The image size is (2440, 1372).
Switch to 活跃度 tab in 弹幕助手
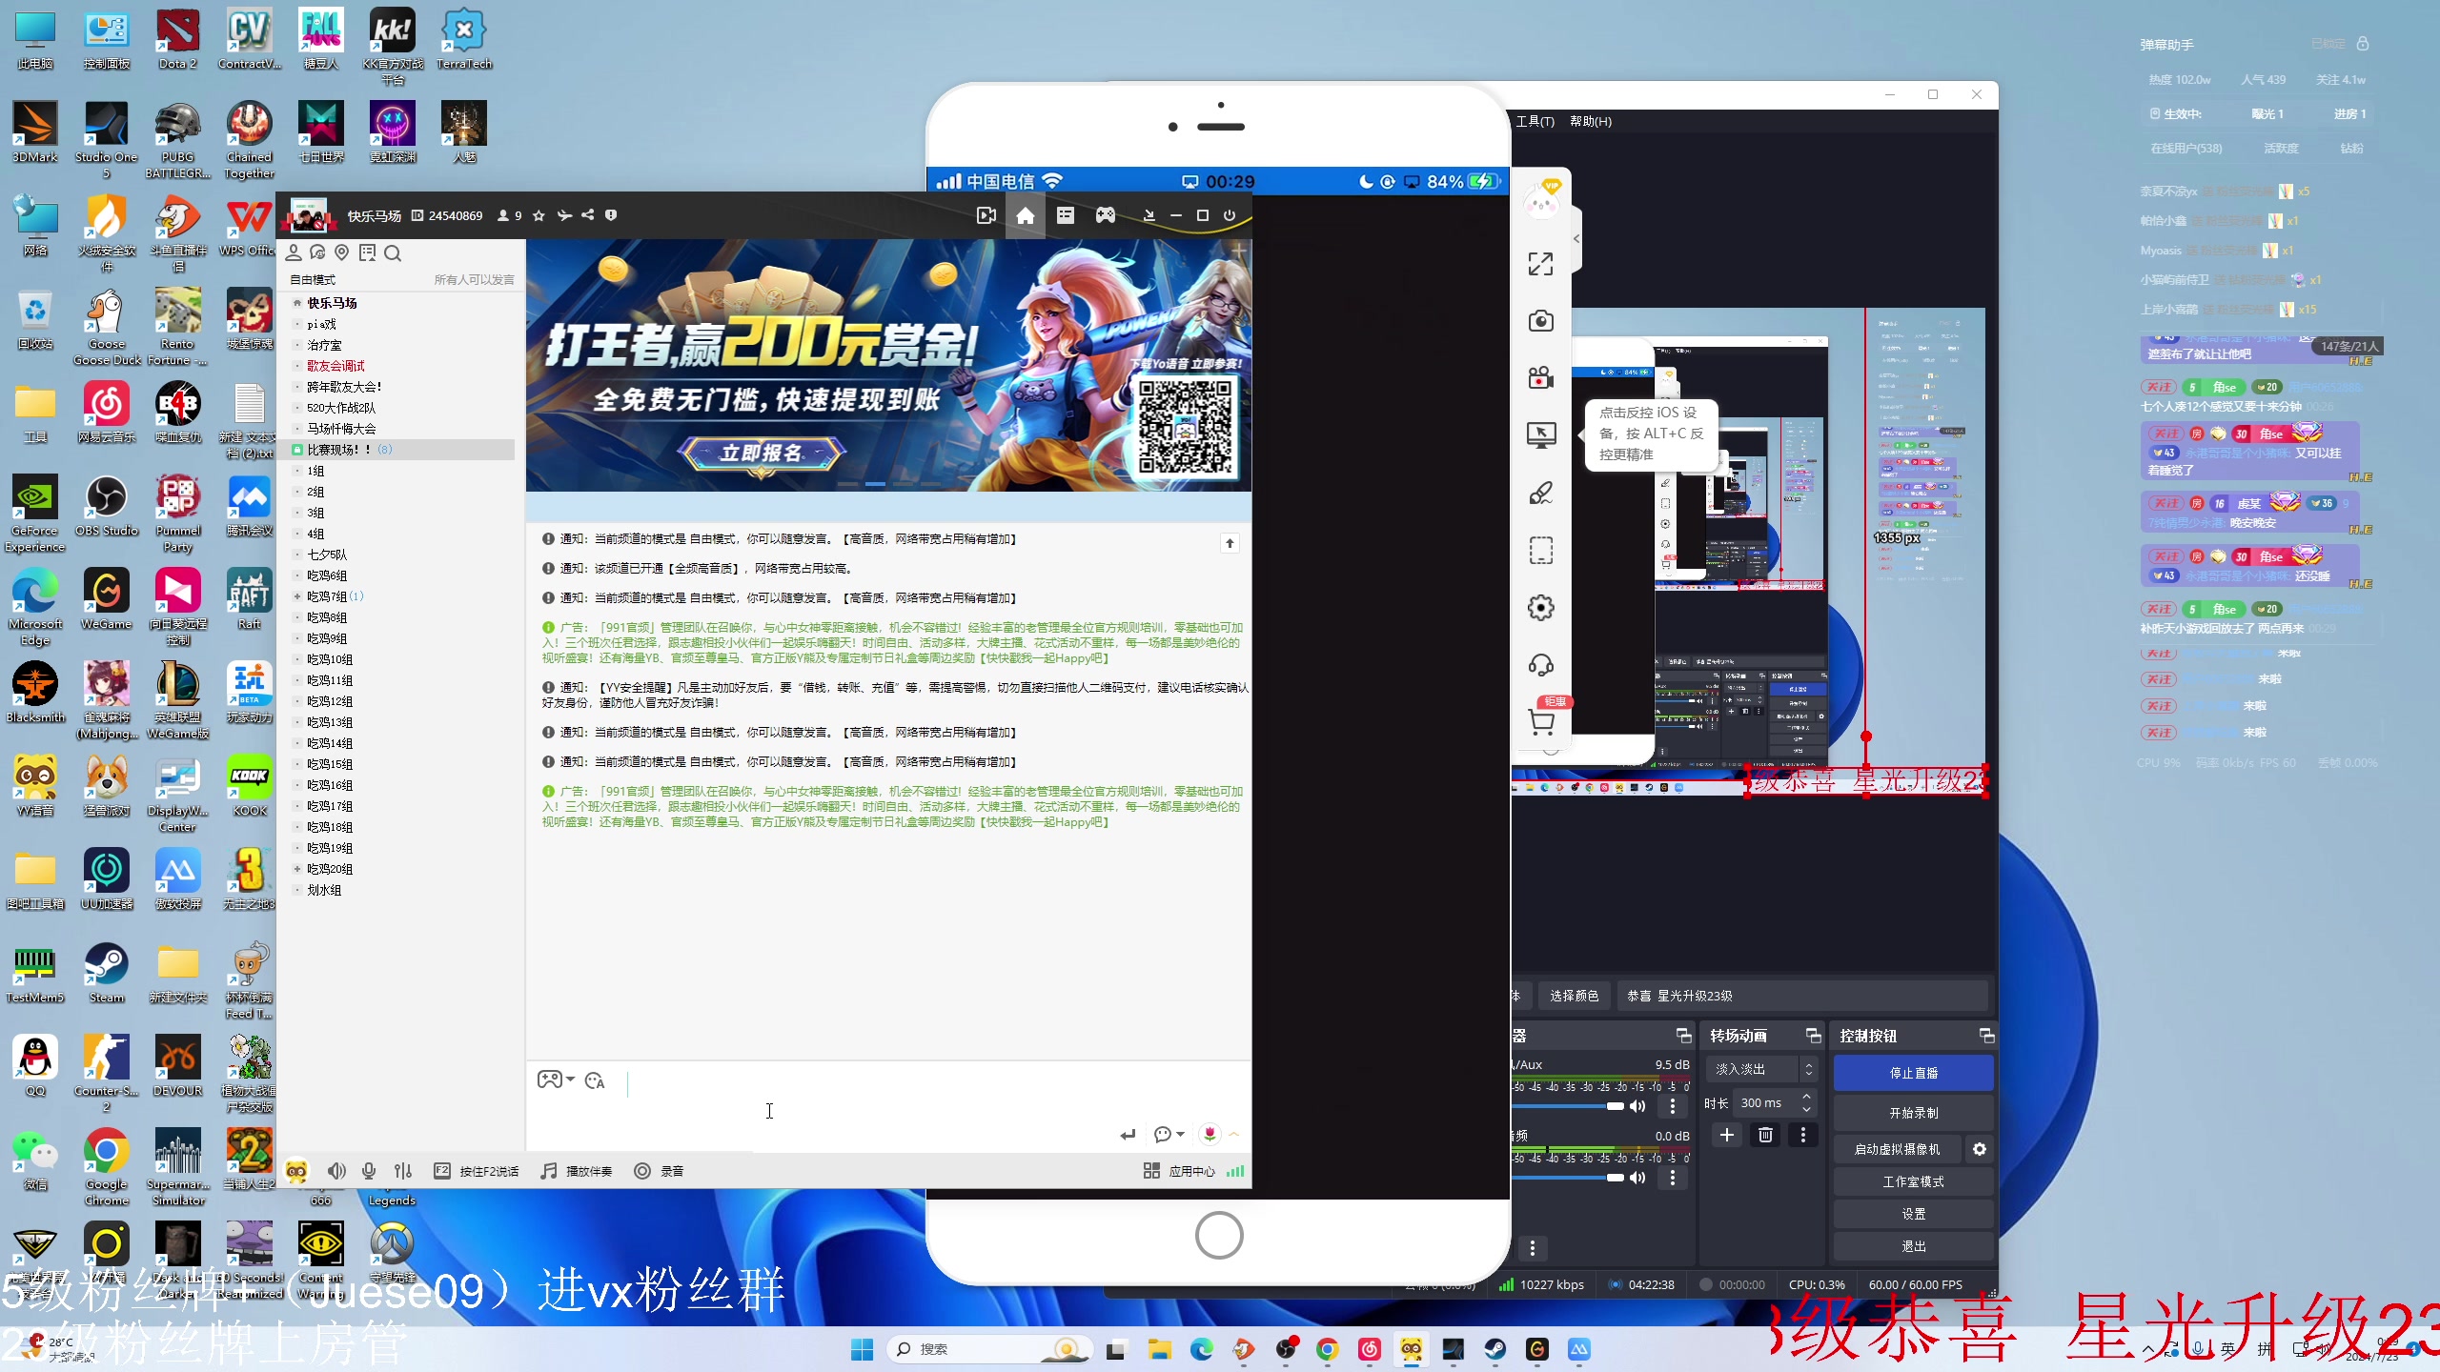click(x=2282, y=149)
